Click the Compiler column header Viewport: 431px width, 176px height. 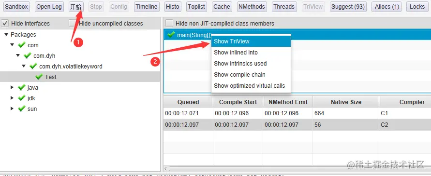pyautogui.click(x=405, y=102)
